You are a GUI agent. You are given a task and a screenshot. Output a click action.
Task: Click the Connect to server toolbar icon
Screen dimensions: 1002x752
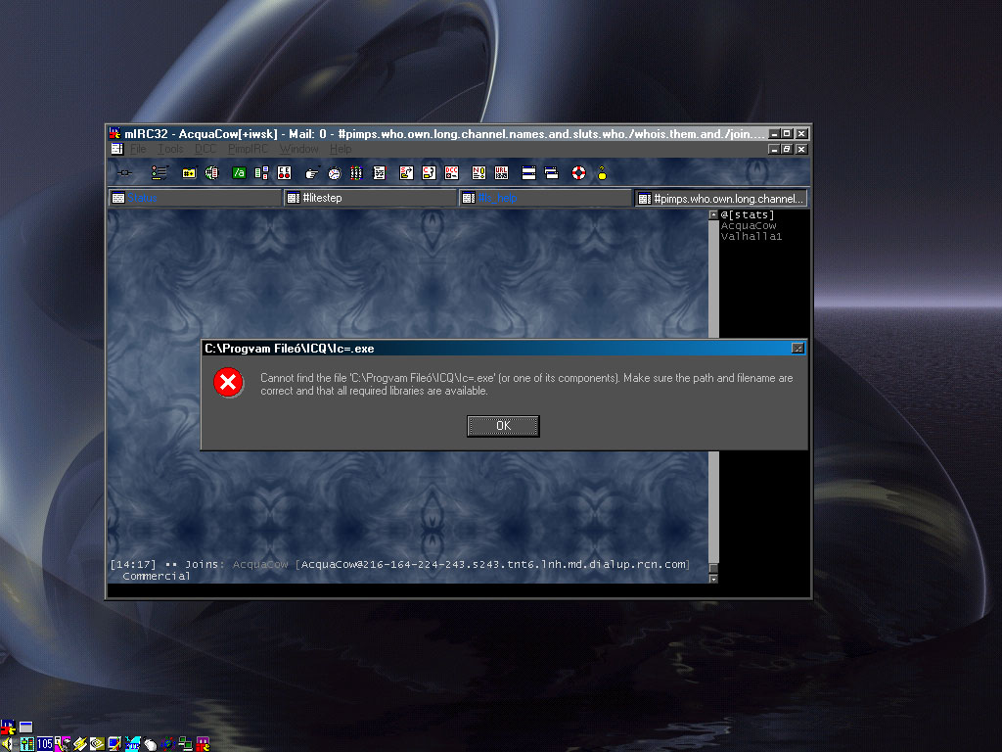click(x=125, y=172)
